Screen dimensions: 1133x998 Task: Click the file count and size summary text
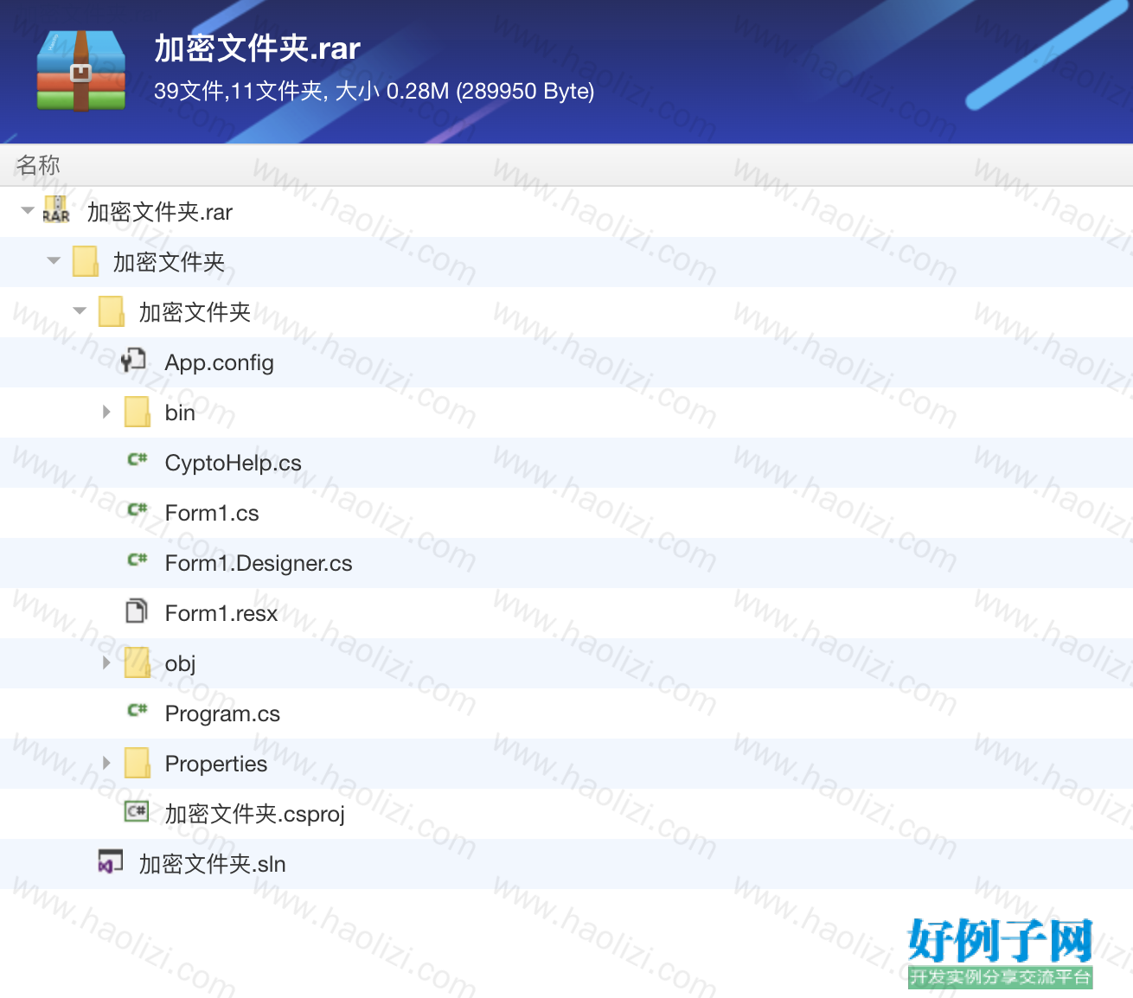point(374,91)
